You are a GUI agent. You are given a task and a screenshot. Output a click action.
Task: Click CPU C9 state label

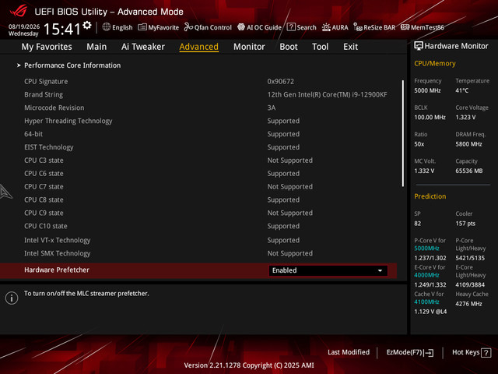tap(44, 213)
